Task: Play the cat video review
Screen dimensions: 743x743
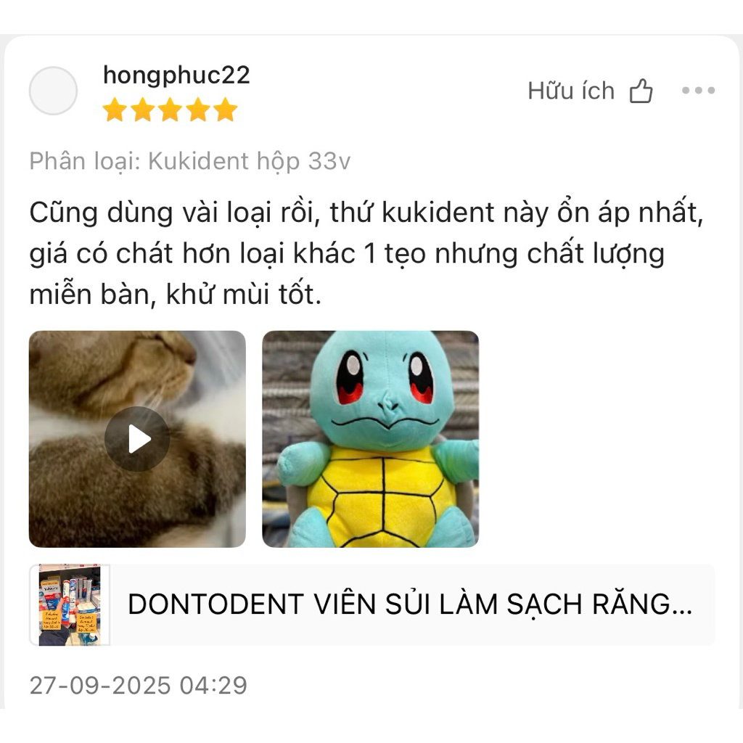Action: coord(137,439)
